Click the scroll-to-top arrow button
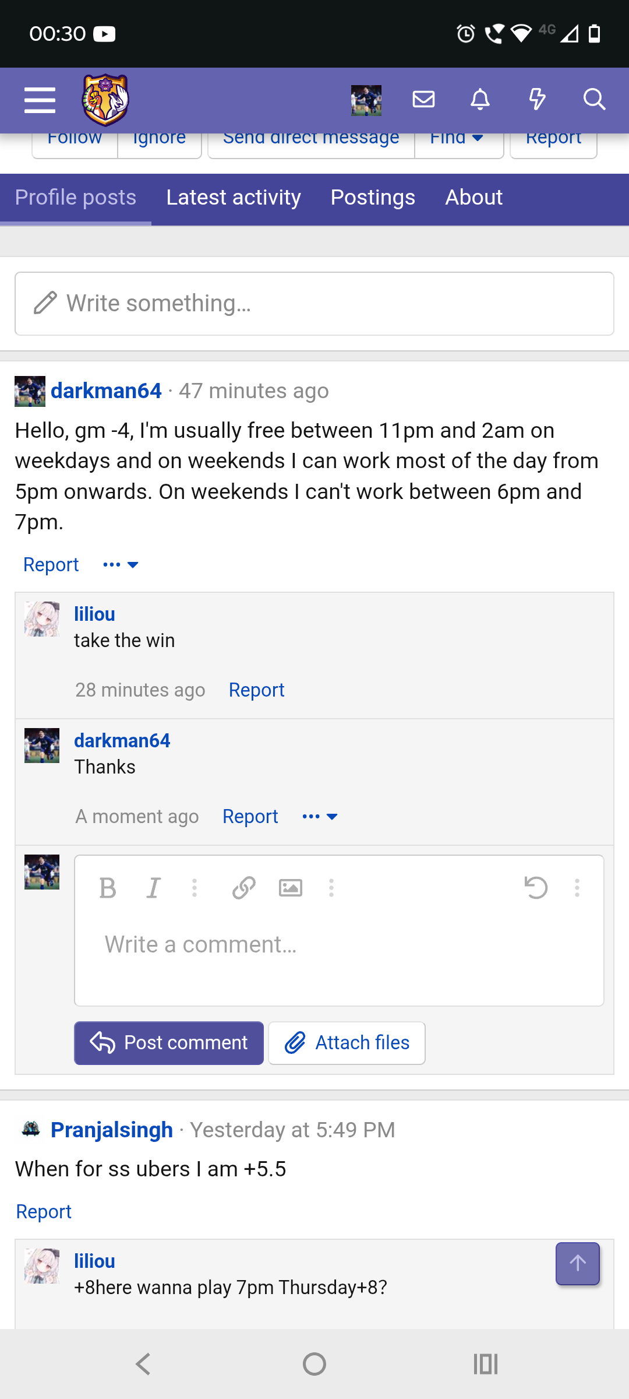629x1399 pixels. [578, 1264]
